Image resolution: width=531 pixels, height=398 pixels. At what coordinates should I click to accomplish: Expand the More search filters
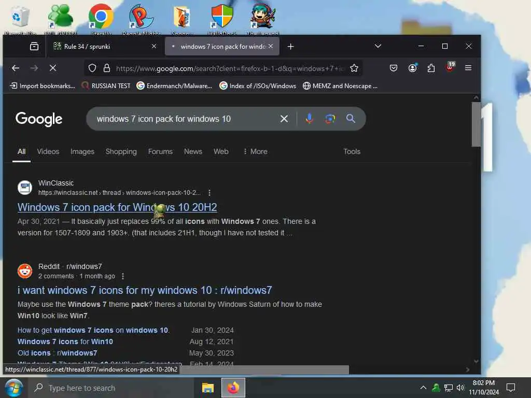point(255,152)
